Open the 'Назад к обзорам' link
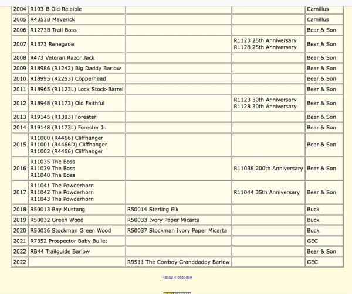Image resolution: width=352 pixels, height=294 pixels. click(x=177, y=278)
